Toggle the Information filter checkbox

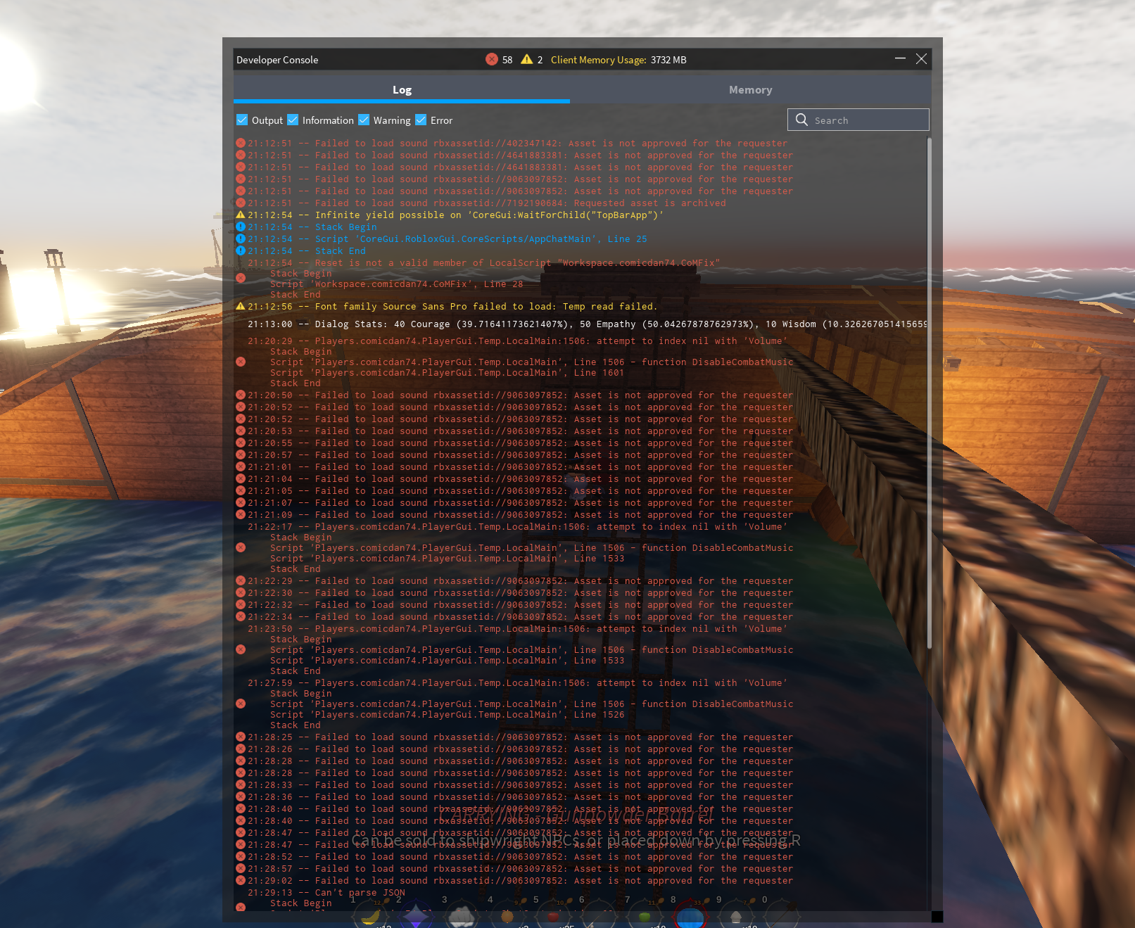293,120
